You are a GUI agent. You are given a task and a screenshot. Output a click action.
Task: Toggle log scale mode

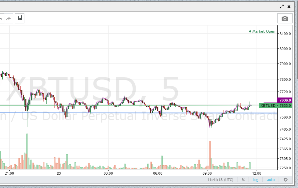pos(256,180)
